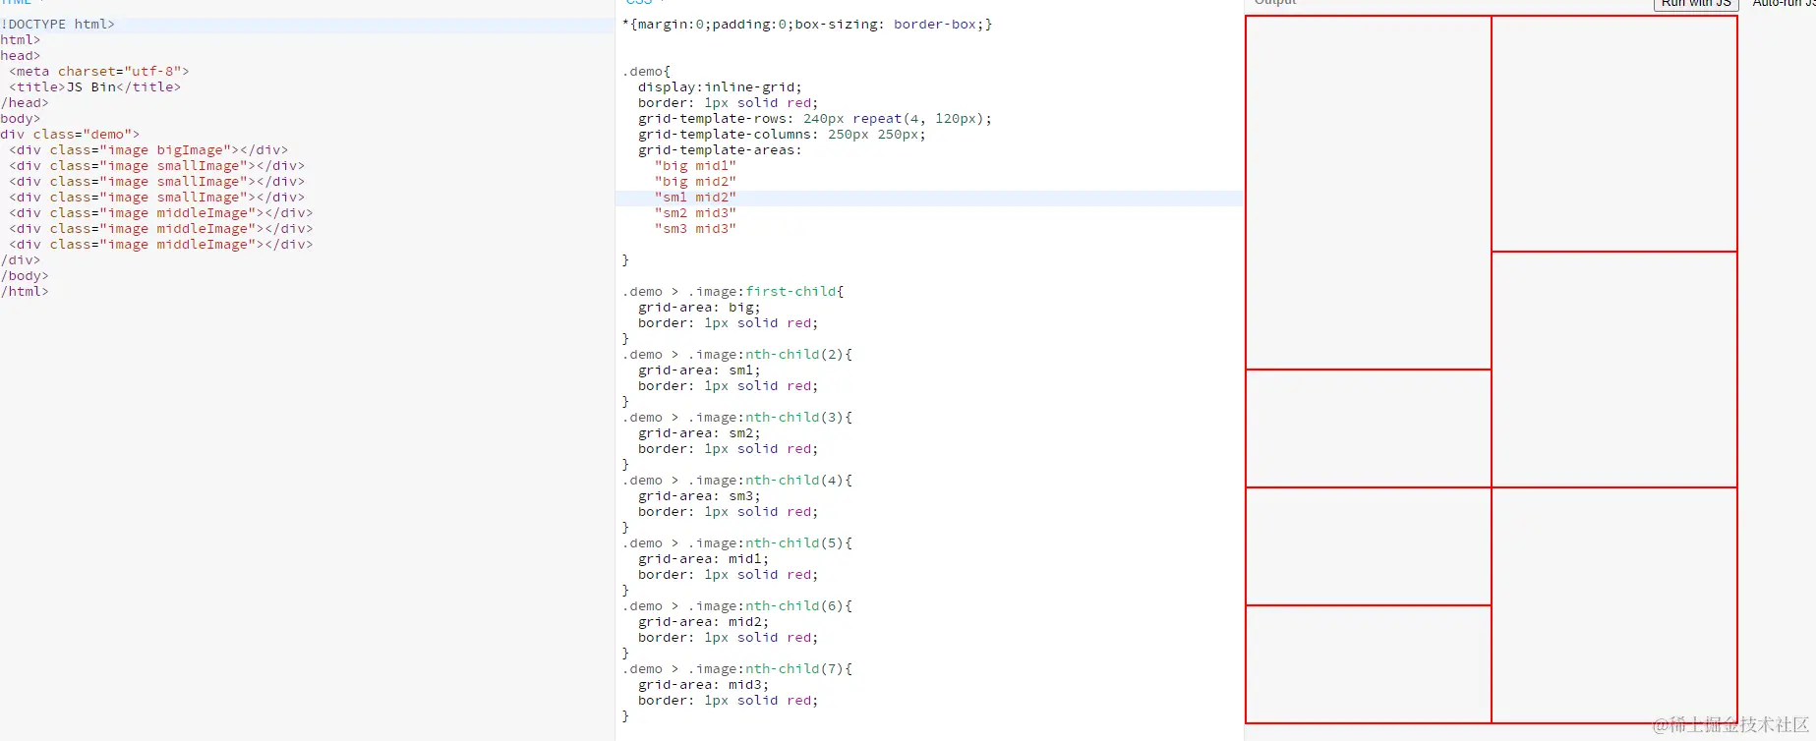Click the "big mid1" area string

click(x=695, y=166)
